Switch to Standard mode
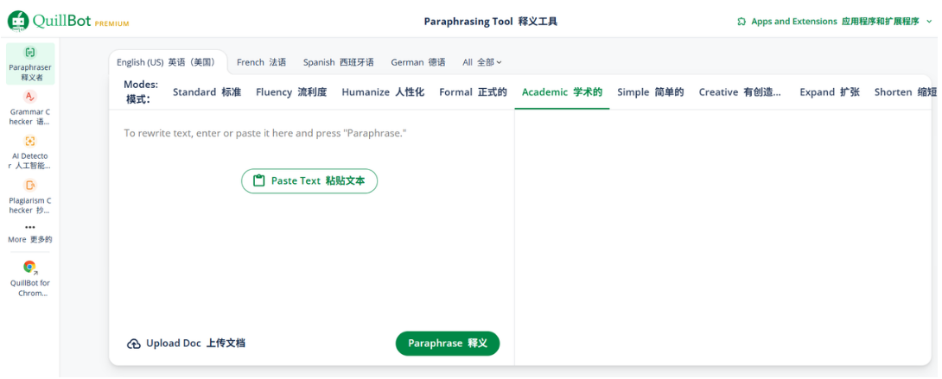 [x=207, y=92]
